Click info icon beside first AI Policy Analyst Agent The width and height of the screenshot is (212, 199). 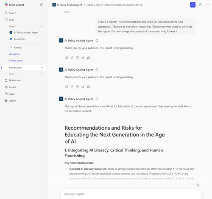pyautogui.click(x=97, y=40)
